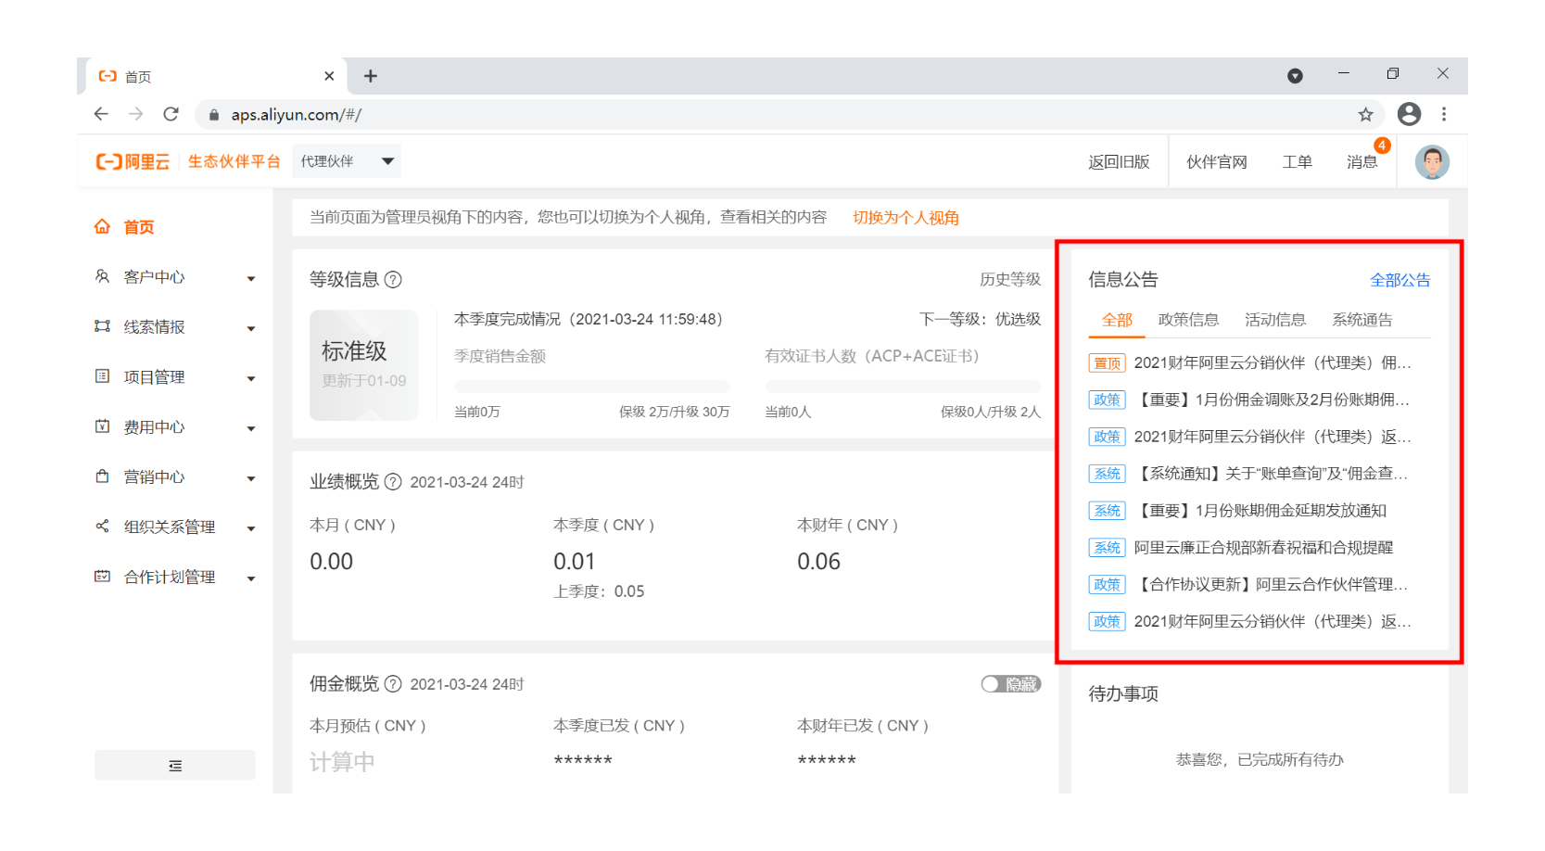Switch to the 活动信息 tab

coord(1275,320)
